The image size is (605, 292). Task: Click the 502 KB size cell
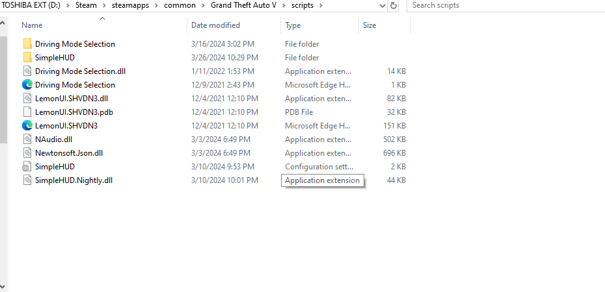pos(394,140)
